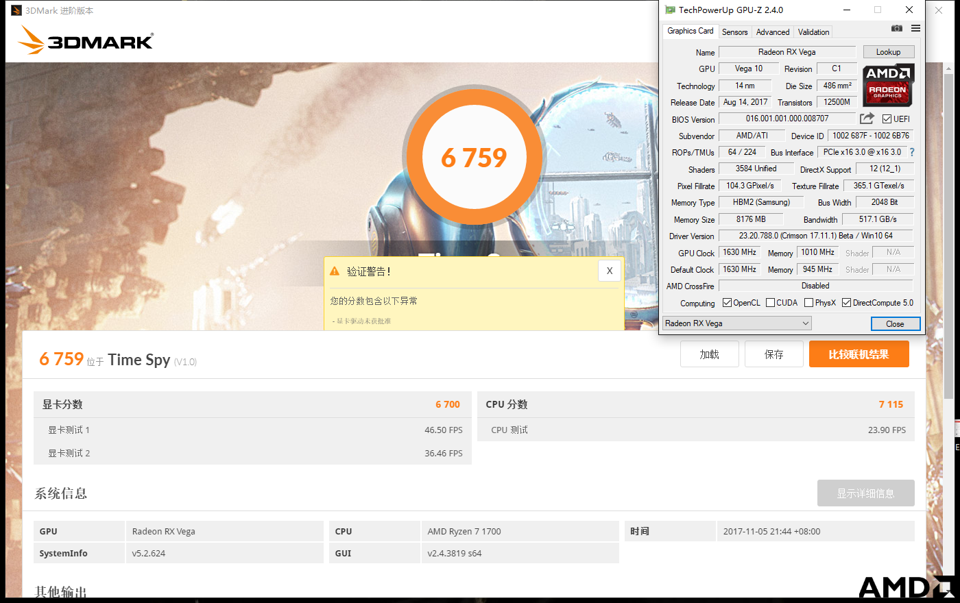Switch to the Advanced tab

pos(773,32)
